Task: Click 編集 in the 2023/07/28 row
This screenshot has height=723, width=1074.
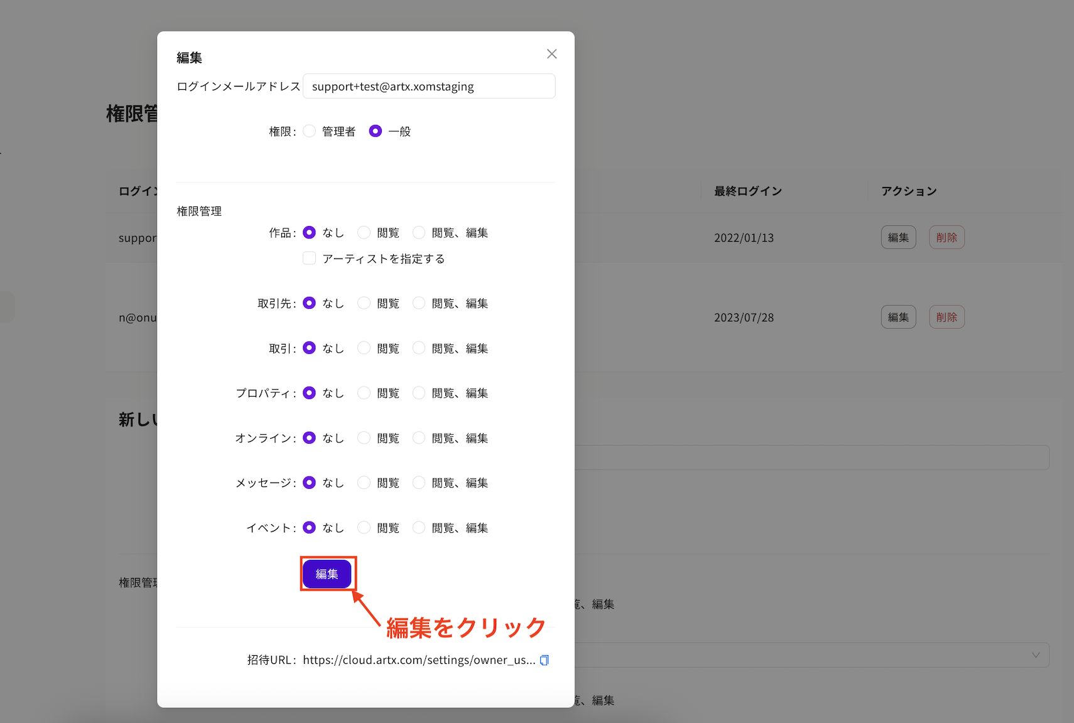Action: pyautogui.click(x=898, y=317)
